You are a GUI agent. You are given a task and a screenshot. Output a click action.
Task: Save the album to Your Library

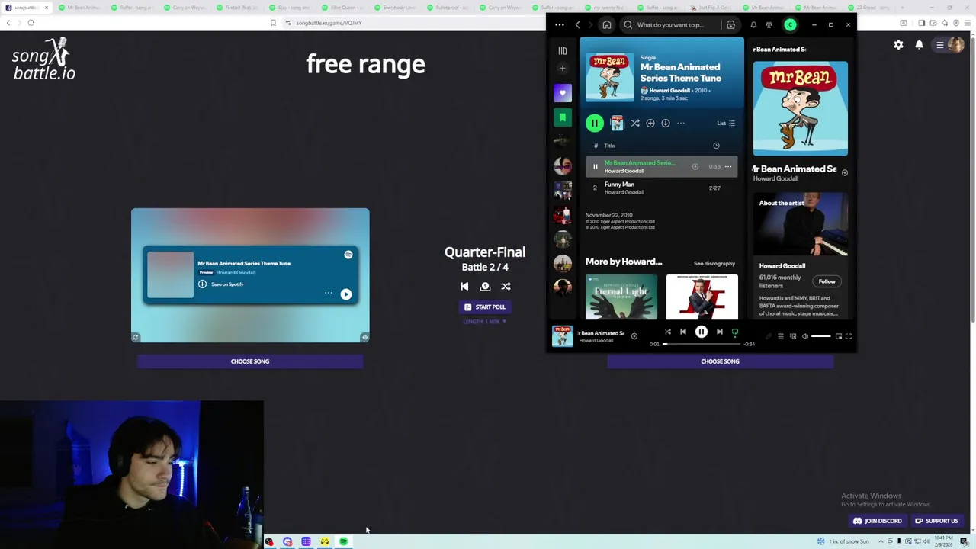[x=650, y=123]
